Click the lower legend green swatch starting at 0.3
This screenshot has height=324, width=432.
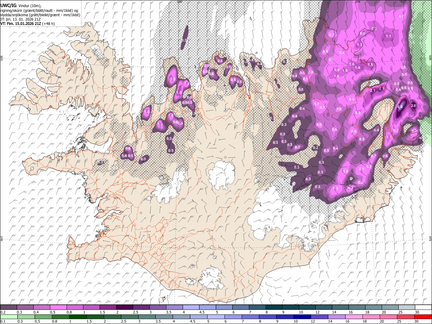point(26,317)
